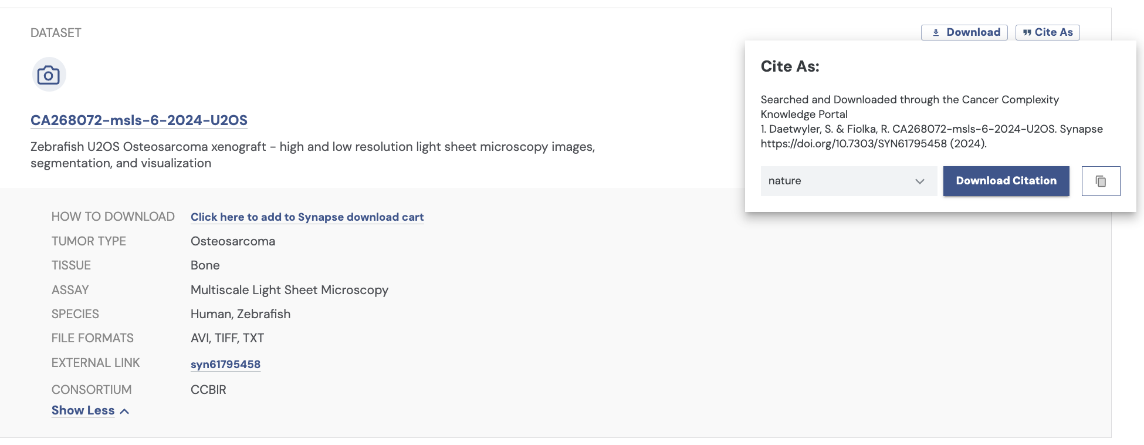1144x445 pixels.
Task: Click the camera dataset icon
Action: pos(49,75)
